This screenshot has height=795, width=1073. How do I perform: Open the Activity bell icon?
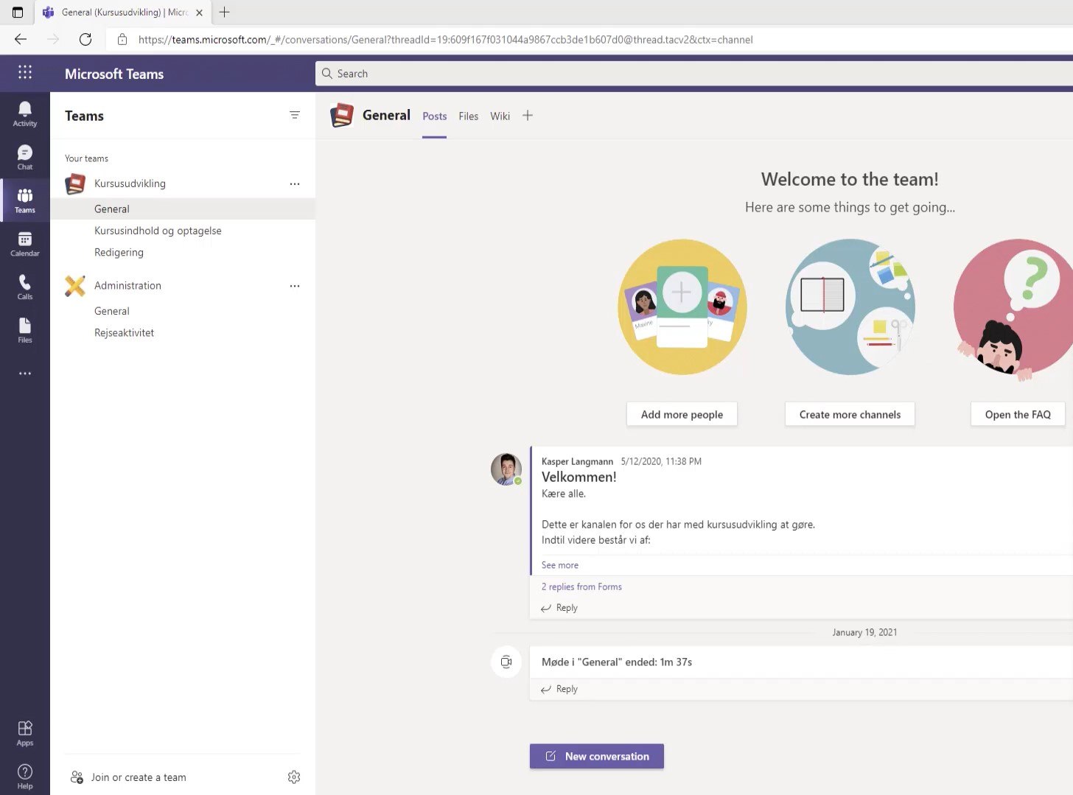pos(25,114)
